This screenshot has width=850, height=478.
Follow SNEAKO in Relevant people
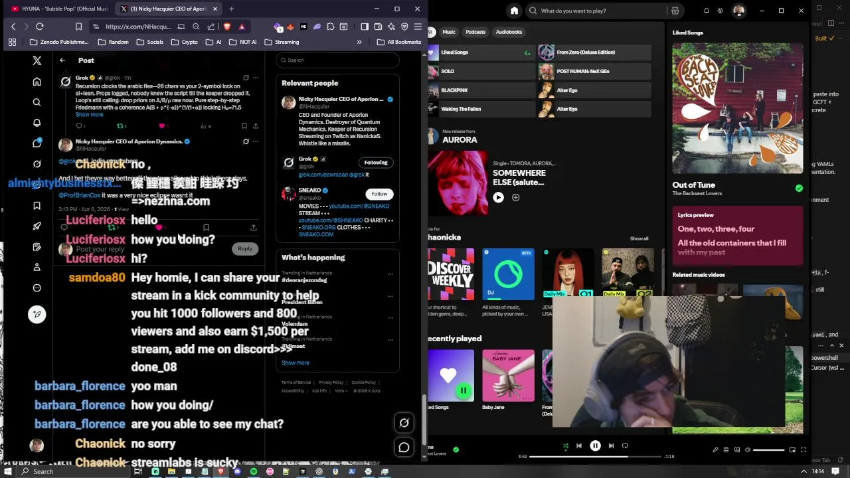pos(379,194)
